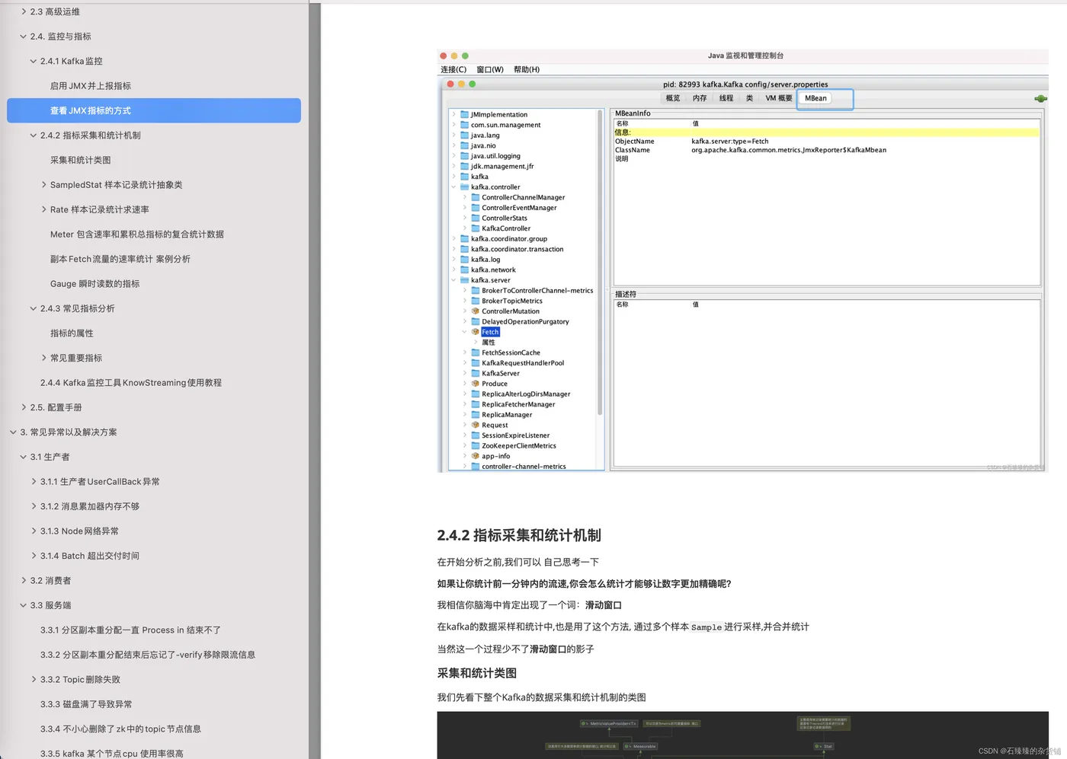
Task: Click the Fetch MBean bean icon
Action: 476,332
